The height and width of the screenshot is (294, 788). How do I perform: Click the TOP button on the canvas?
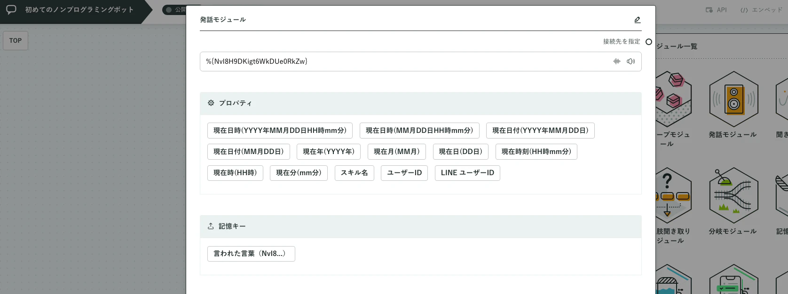[x=16, y=41]
